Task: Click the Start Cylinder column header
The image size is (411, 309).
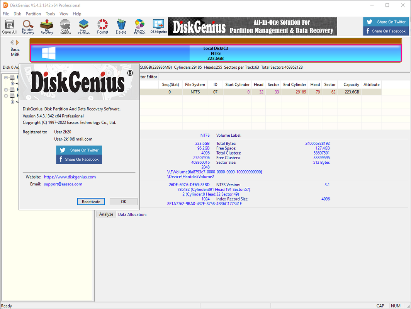Action: [237, 84]
